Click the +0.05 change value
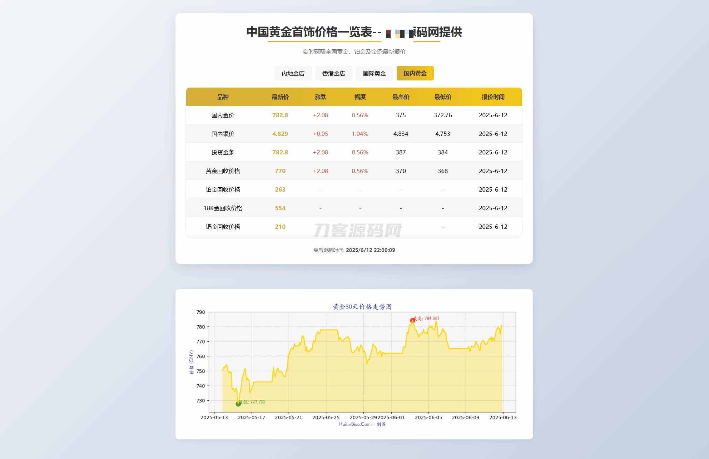Screen dimensions: 709x459 (x=321, y=134)
